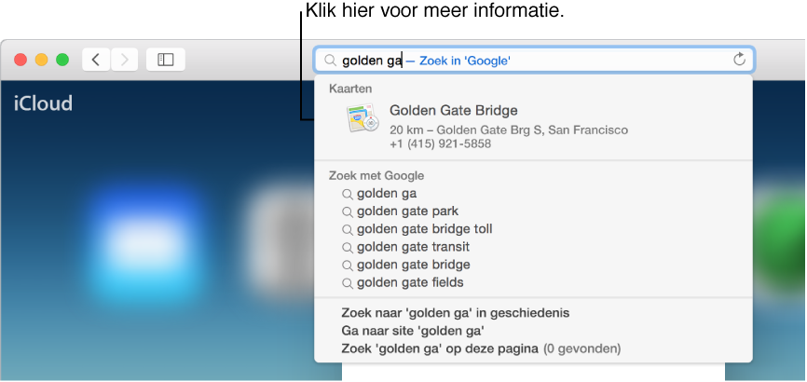Click the search icon beside 'golden gate park'
The image size is (807, 382).
tap(348, 211)
